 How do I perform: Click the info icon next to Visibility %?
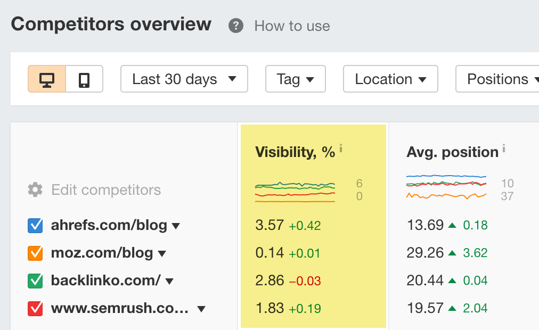pos(340,147)
